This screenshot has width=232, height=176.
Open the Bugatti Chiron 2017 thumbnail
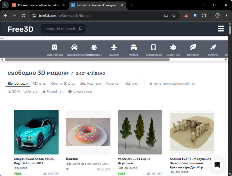click(36, 132)
